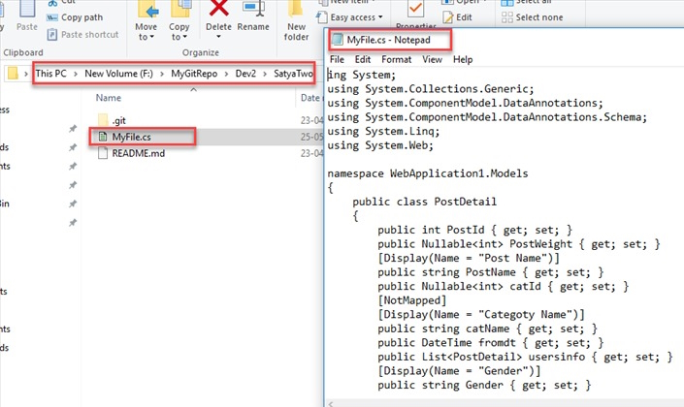This screenshot has height=407, width=684.
Task: Click the Edit button in ribbon
Action: click(457, 17)
